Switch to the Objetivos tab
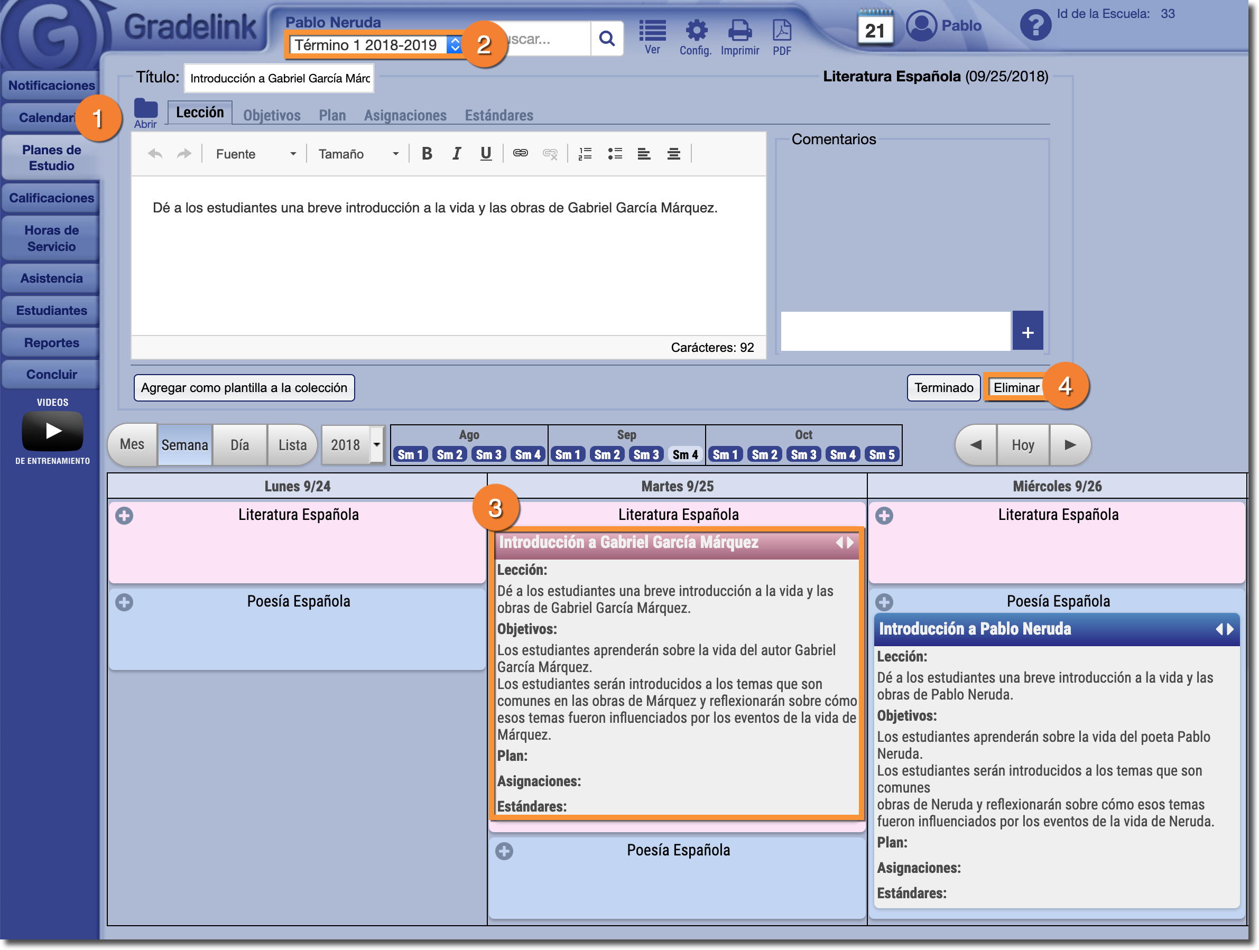 tap(272, 116)
